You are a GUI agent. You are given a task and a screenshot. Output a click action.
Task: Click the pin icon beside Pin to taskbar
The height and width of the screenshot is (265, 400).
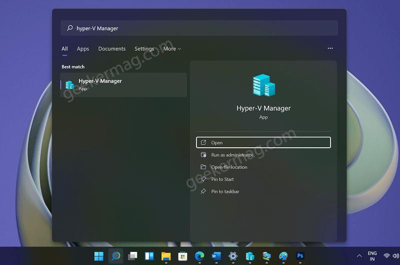(203, 191)
